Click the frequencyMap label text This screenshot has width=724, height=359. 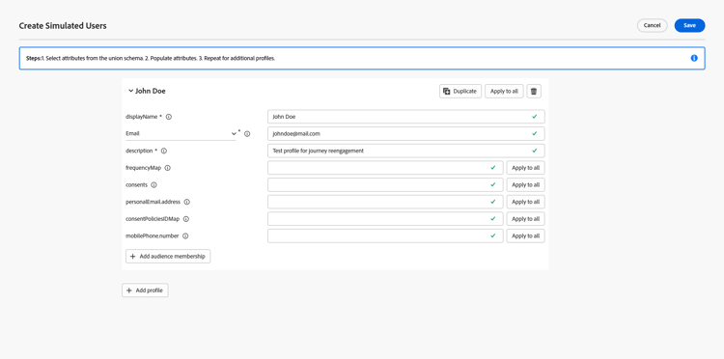pos(143,168)
